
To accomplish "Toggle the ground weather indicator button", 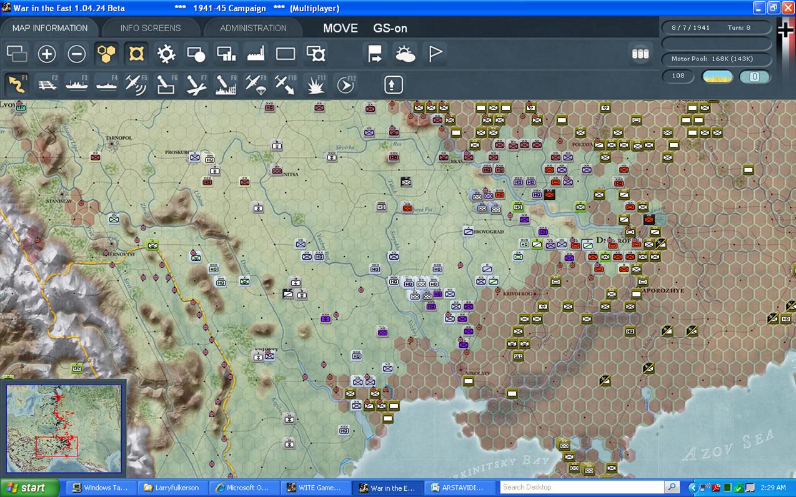I will point(717,77).
